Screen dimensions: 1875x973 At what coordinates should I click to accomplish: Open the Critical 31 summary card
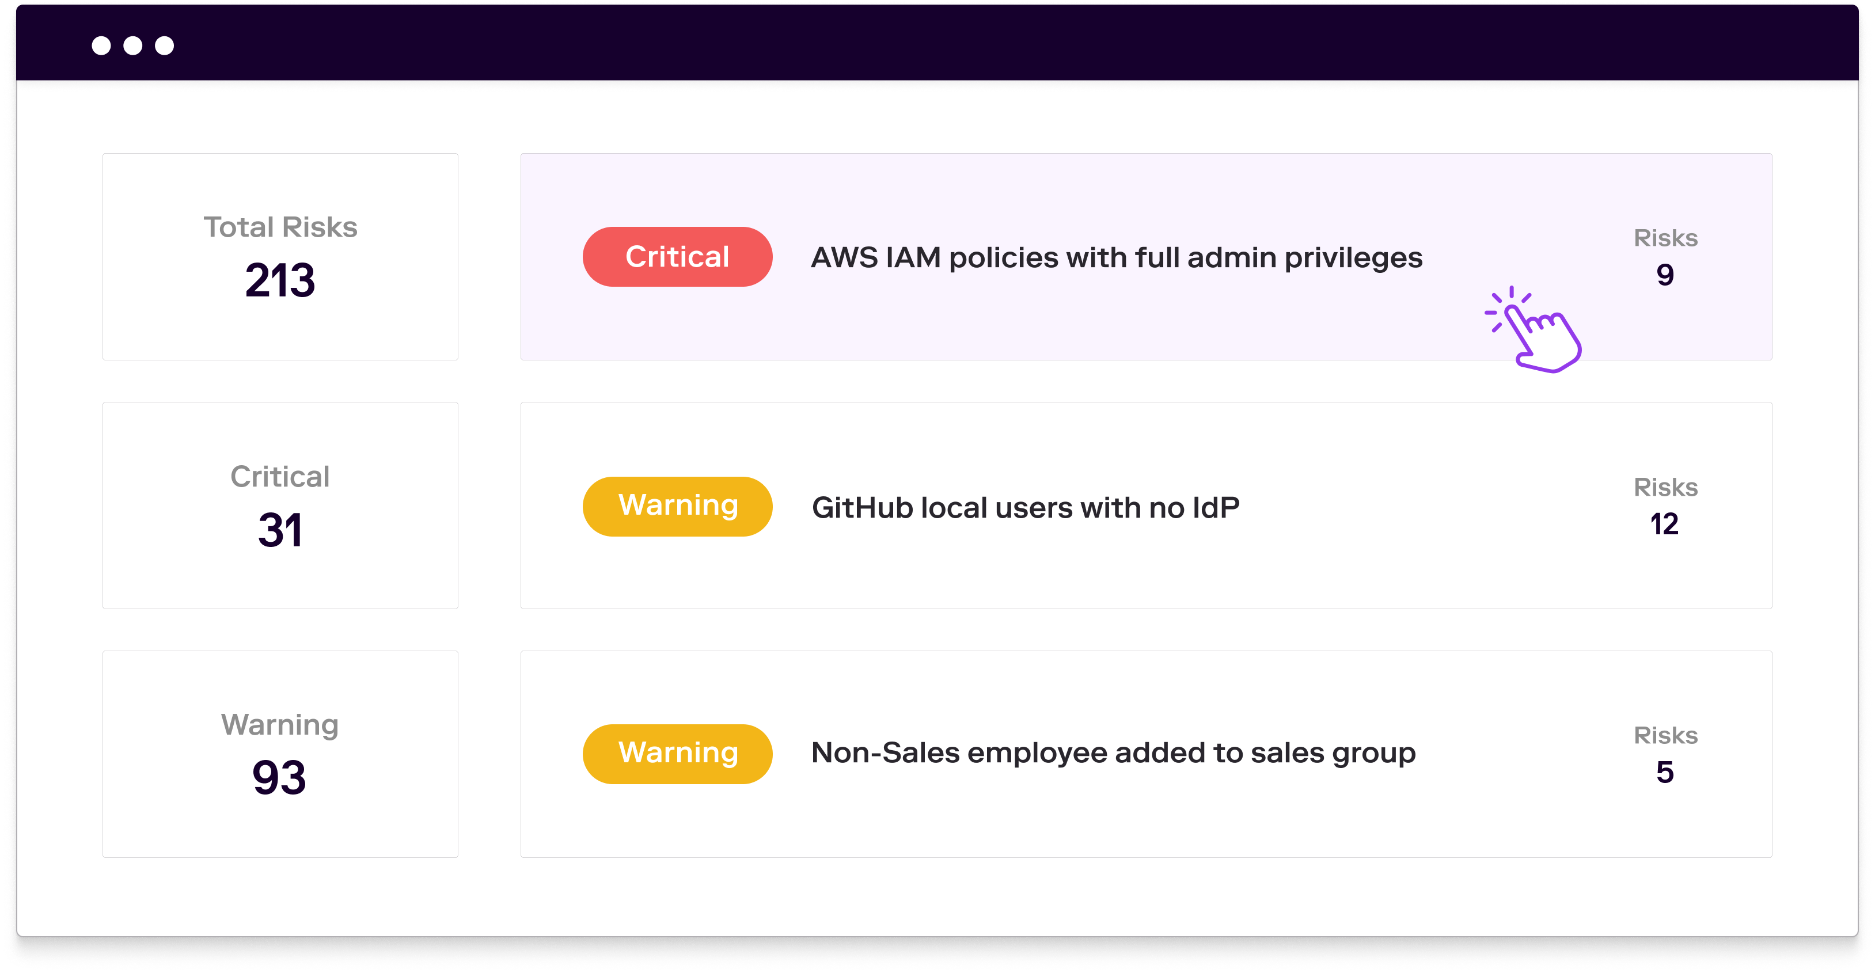280,505
